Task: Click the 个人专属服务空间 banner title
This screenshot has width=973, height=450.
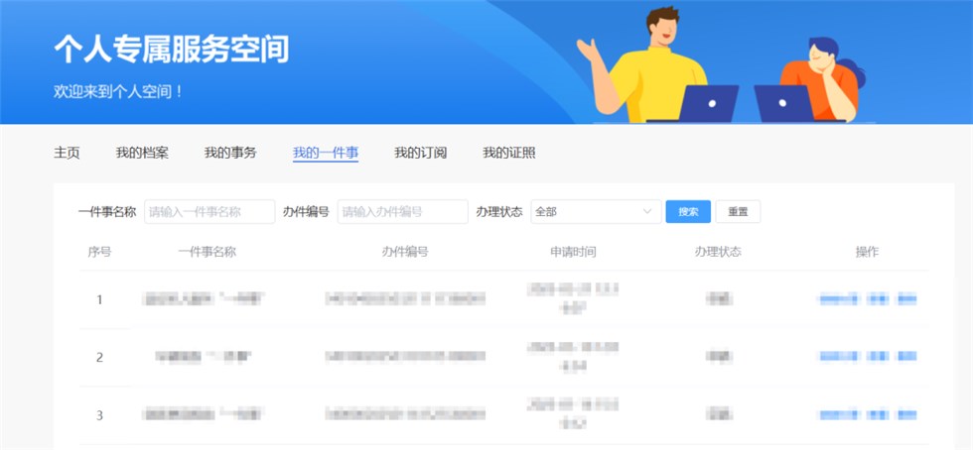Action: click(171, 50)
